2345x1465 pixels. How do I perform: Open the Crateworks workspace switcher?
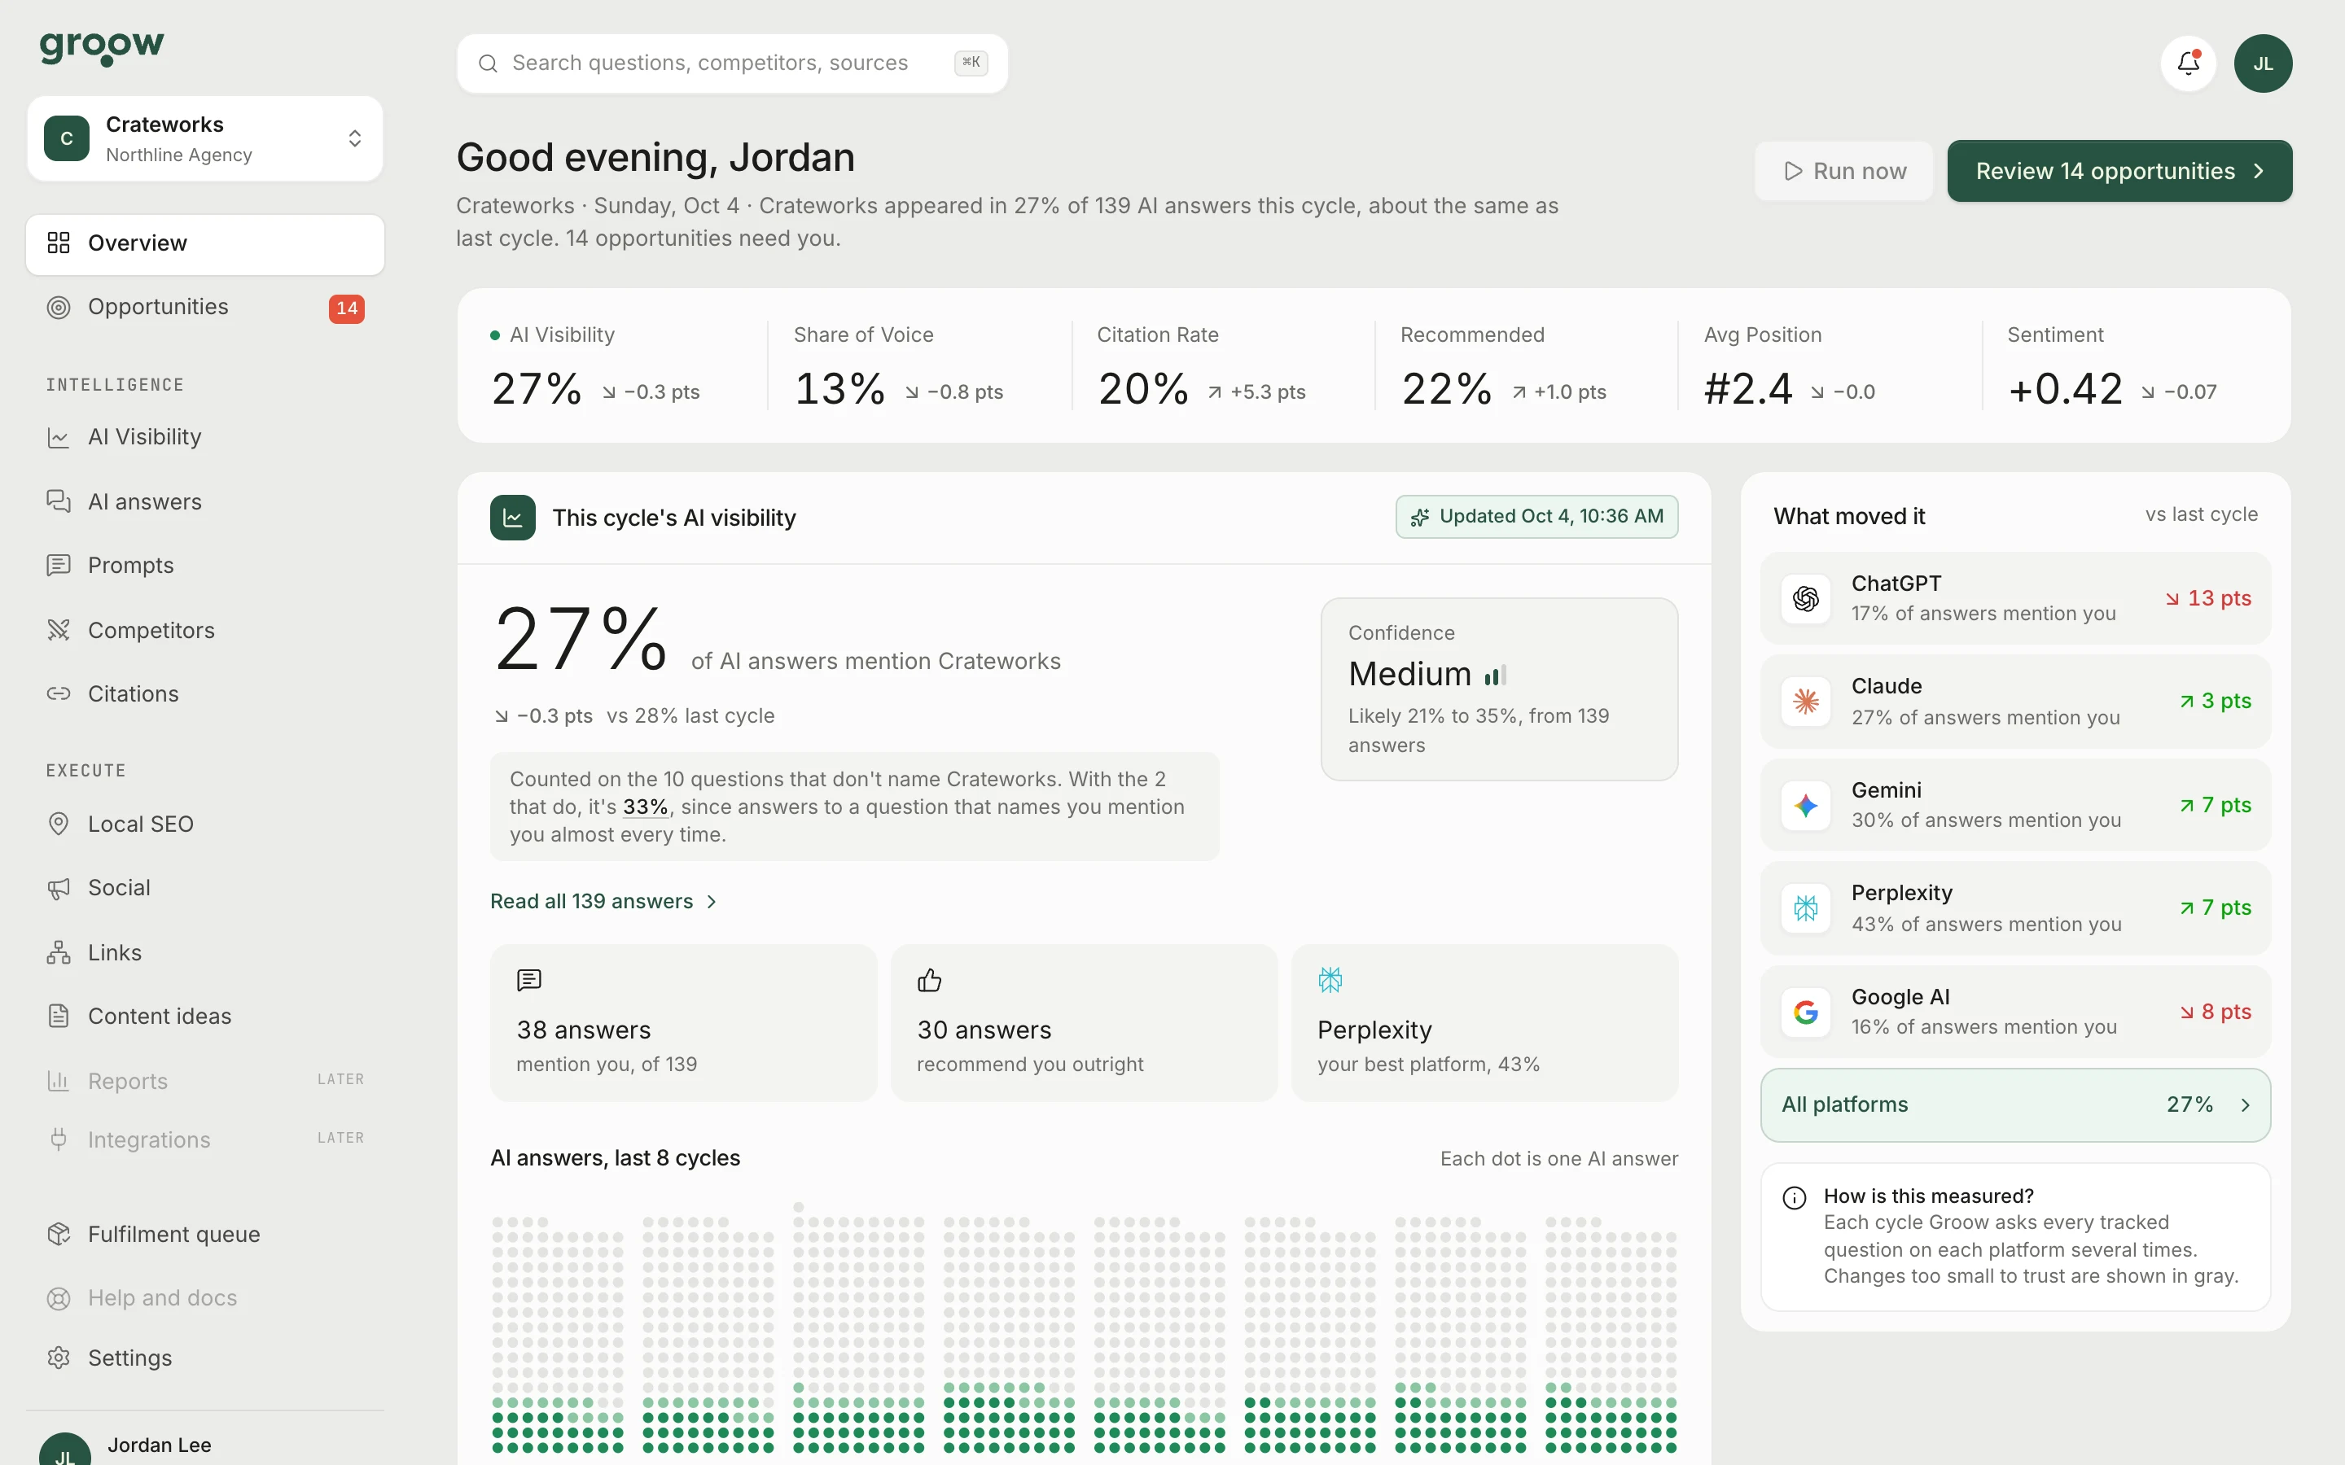coord(205,138)
